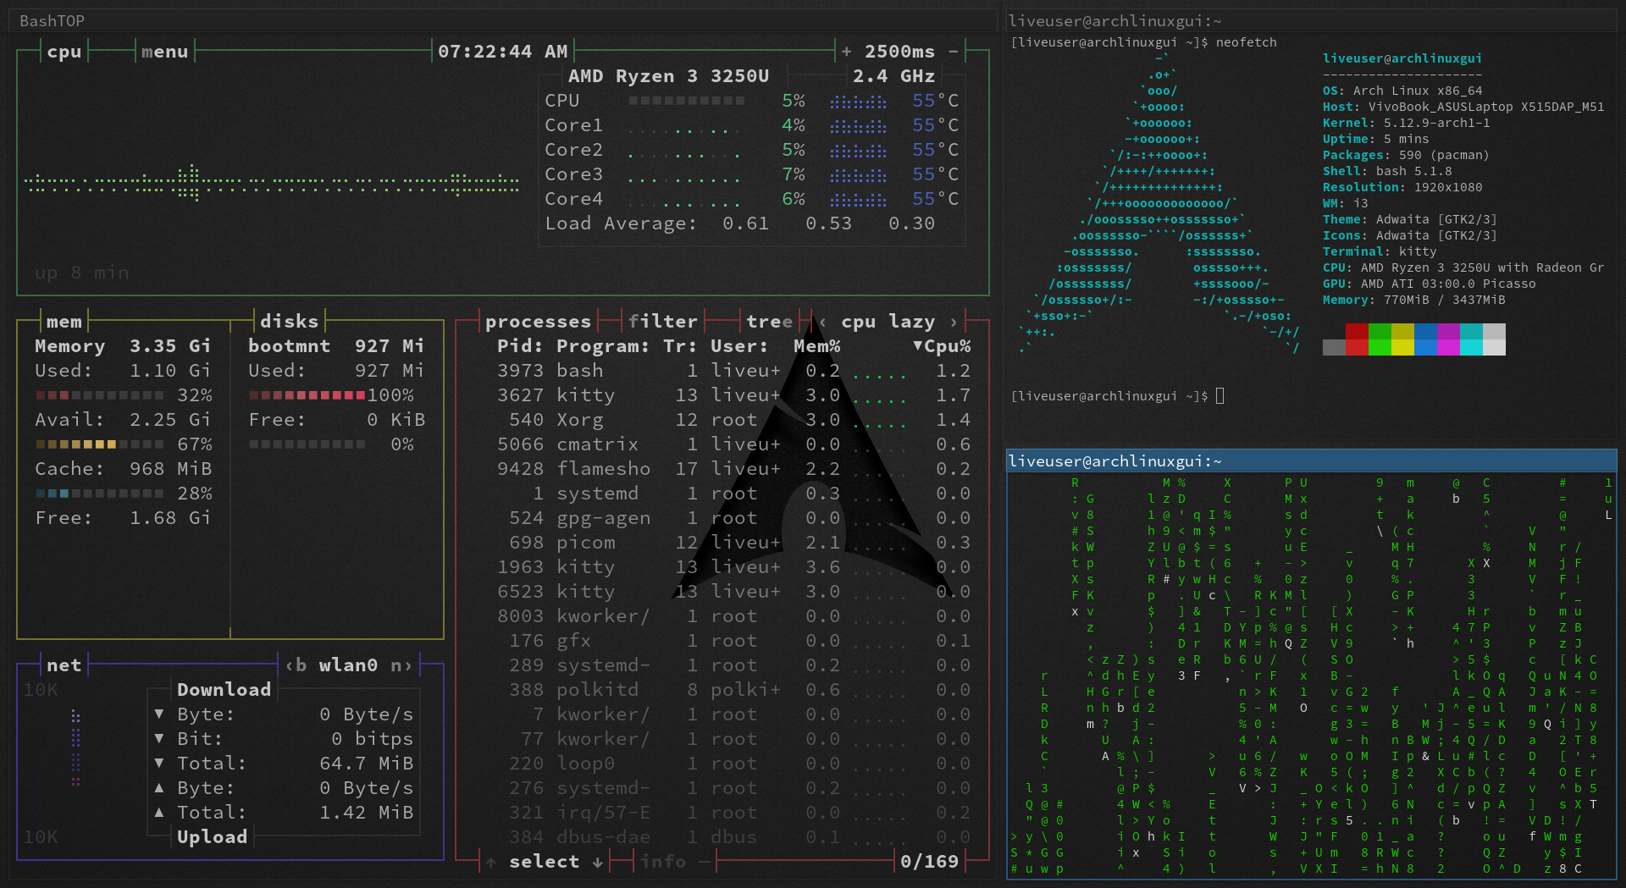Screen dimensions: 1626x888
Task: Click the neofetch terminal prompt cursor
Action: click(x=1219, y=395)
